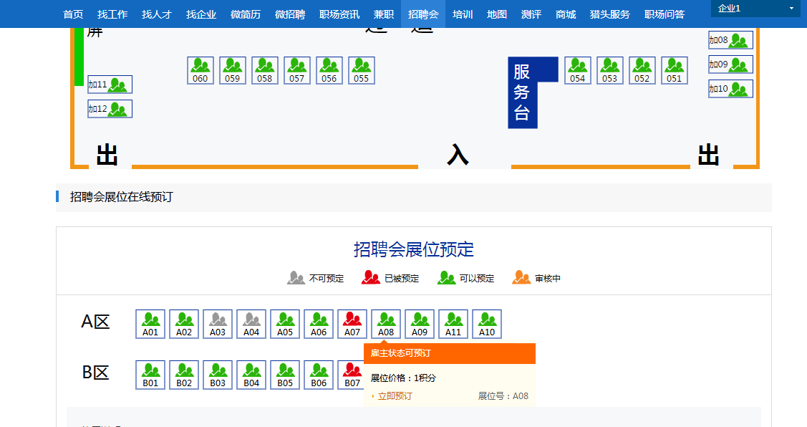The image size is (807, 427).
Task: Pick booth B01 in zone B
Action: point(150,375)
